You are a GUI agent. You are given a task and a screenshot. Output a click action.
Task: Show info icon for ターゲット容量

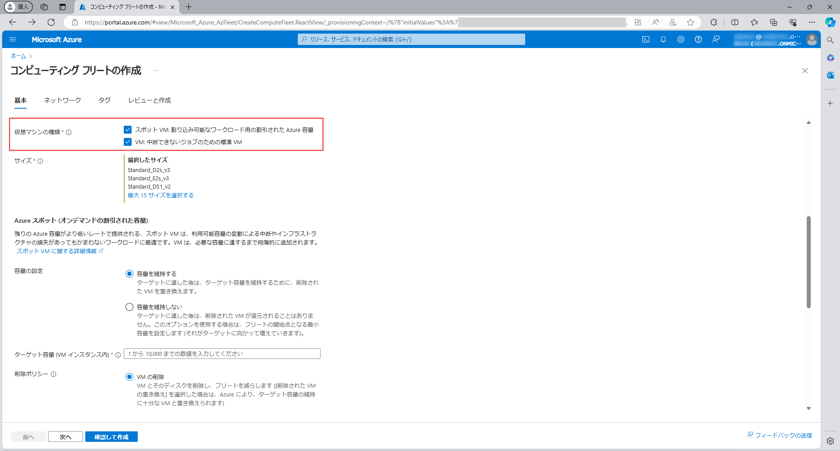(x=118, y=355)
